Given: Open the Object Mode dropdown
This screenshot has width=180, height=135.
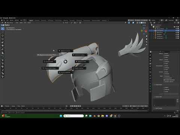Looking at the screenshot, I should pos(9,23).
